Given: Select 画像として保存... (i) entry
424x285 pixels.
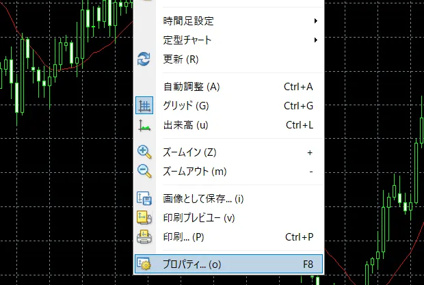Looking at the screenshot, I should [x=229, y=199].
